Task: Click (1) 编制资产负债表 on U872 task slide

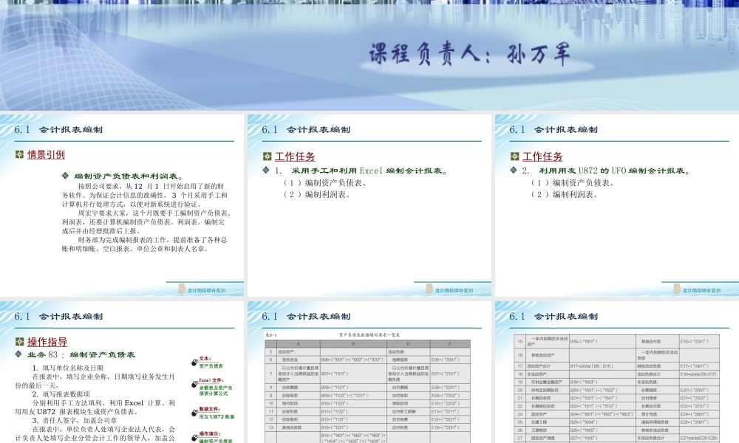Action: point(572,182)
